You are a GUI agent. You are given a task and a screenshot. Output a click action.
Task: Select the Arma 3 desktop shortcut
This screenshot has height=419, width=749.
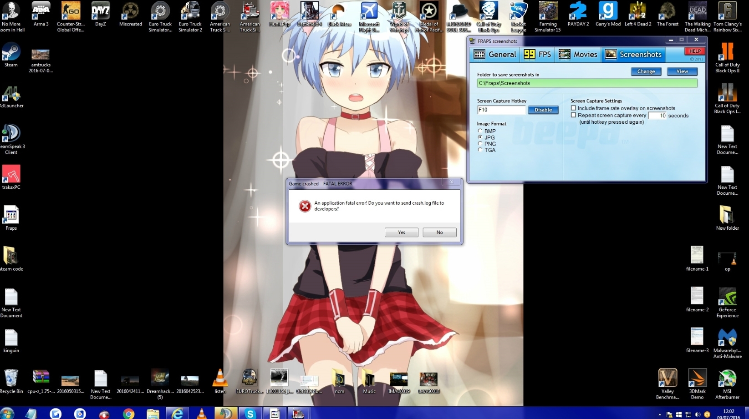(41, 15)
